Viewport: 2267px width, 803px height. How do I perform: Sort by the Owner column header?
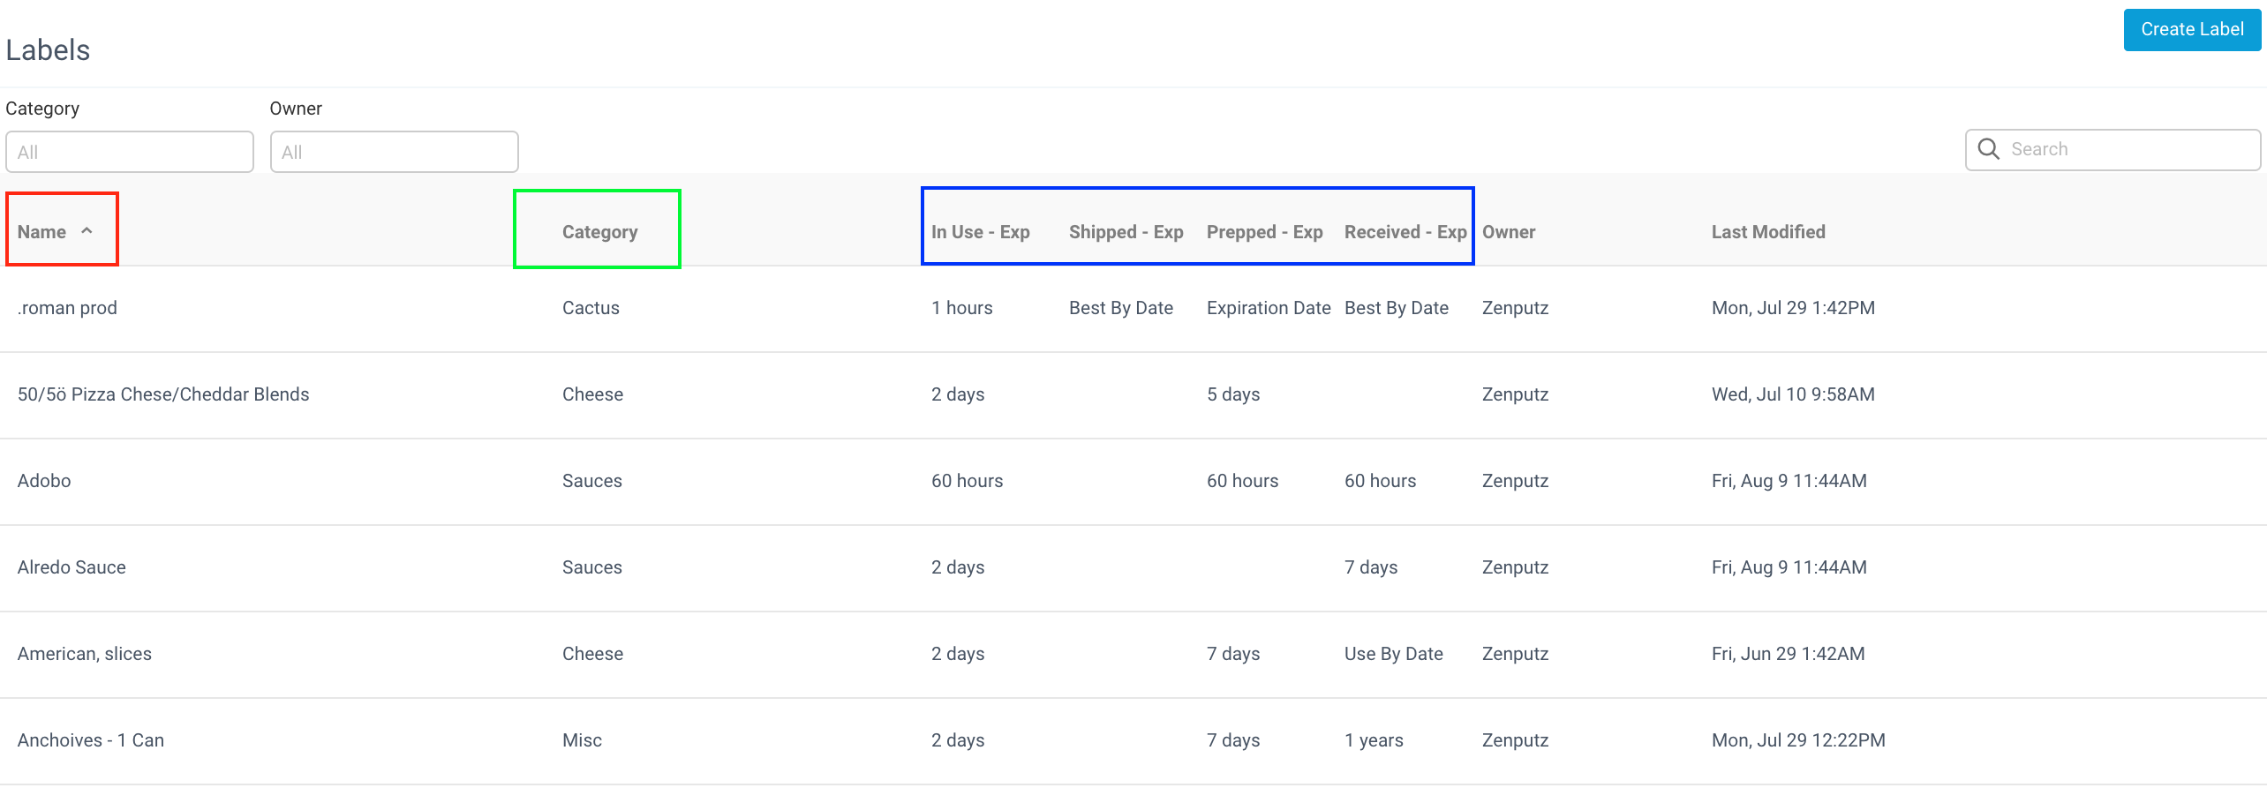pyautogui.click(x=1509, y=232)
